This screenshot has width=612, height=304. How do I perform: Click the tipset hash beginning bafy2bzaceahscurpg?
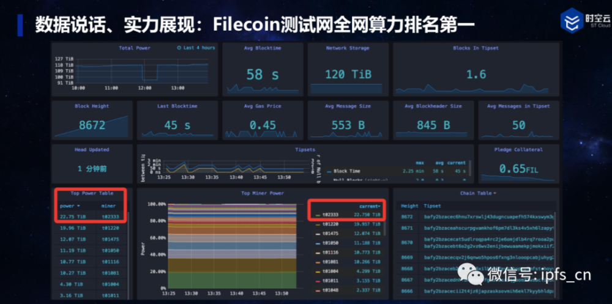pos(490,227)
